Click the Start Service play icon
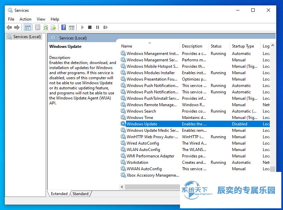Image resolution: width=283 pixels, height=210 pixels. click(82, 27)
